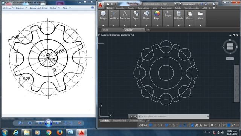Click the fit-to-window icon in photo viewer
The width and height of the screenshot is (241, 136).
30,123
